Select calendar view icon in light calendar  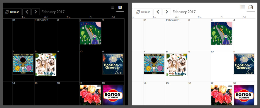(x=251, y=7)
